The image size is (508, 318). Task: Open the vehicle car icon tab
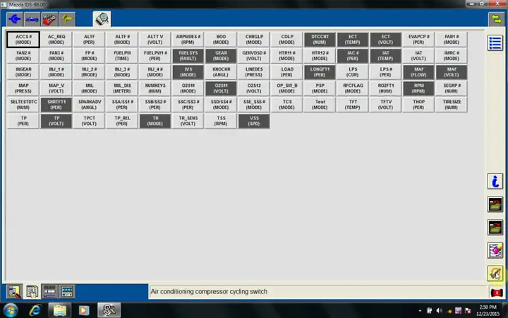(x=31, y=19)
